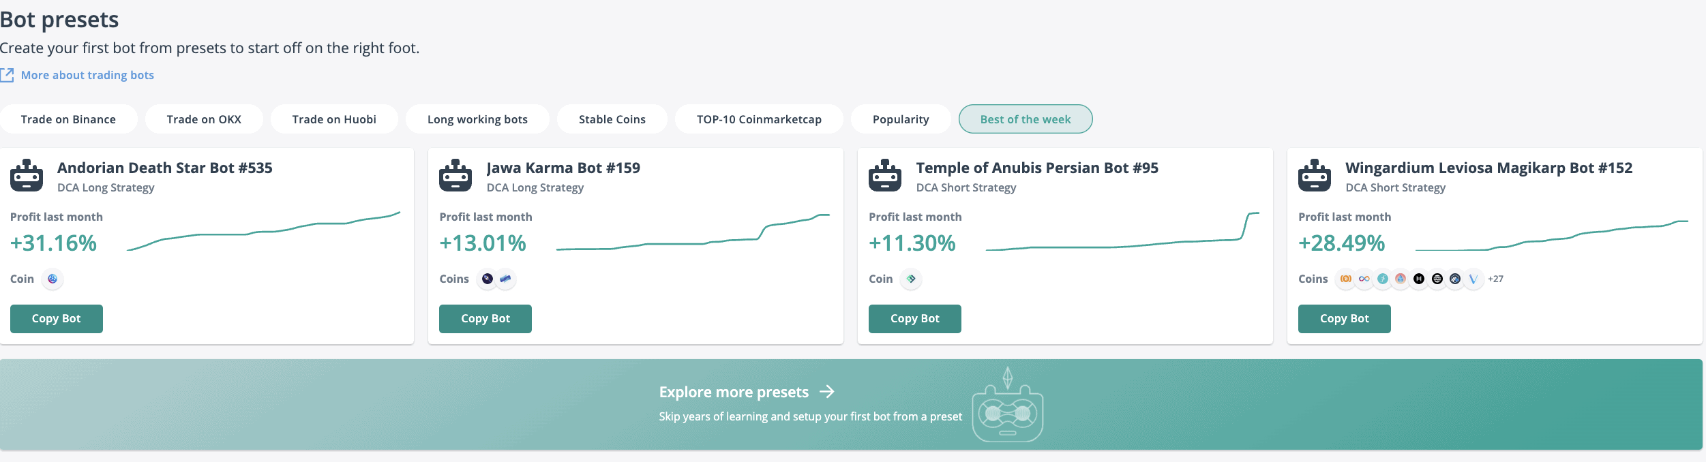This screenshot has width=1706, height=462.
Task: Copy the Wingardium Leviosa Magikarp Bot #152
Action: [1344, 319]
